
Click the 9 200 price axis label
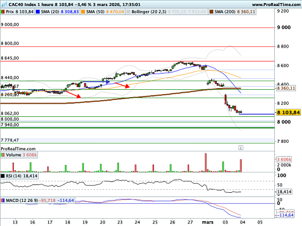coord(283,11)
